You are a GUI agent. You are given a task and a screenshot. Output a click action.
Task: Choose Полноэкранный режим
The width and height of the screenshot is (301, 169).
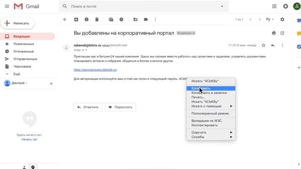click(x=211, y=114)
